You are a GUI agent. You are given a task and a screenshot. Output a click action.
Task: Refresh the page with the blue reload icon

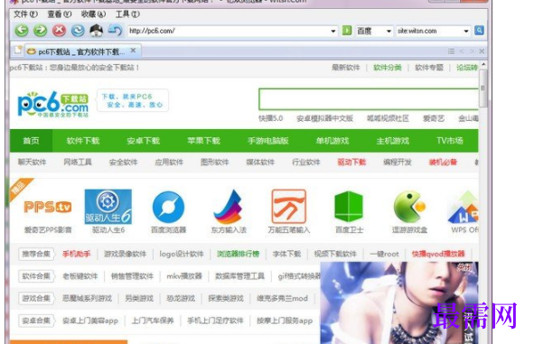(x=78, y=31)
